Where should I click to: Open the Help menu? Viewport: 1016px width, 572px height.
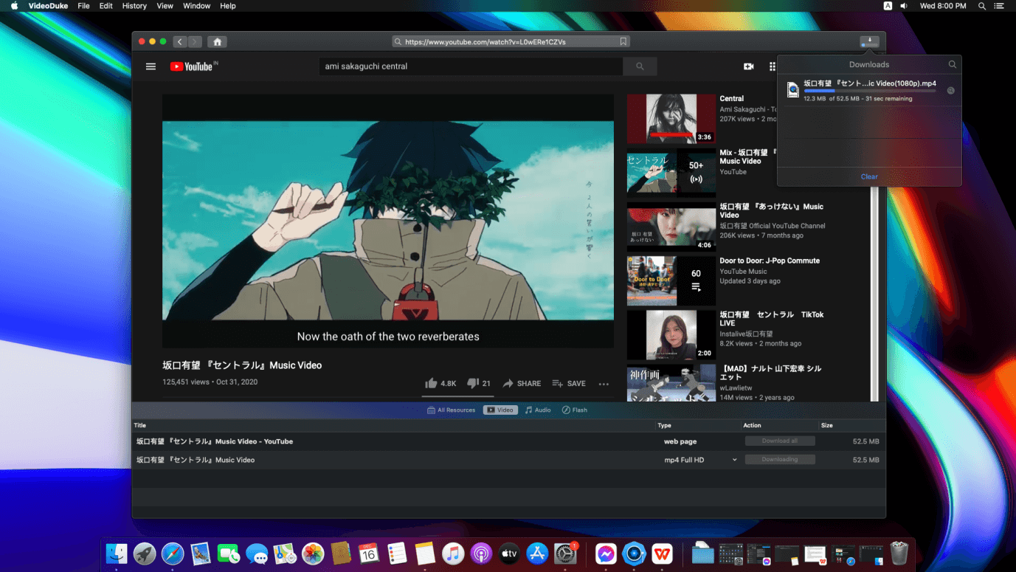(228, 6)
